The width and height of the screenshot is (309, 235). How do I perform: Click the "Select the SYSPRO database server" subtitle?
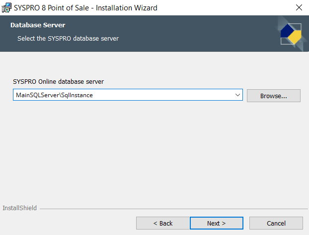pos(68,38)
